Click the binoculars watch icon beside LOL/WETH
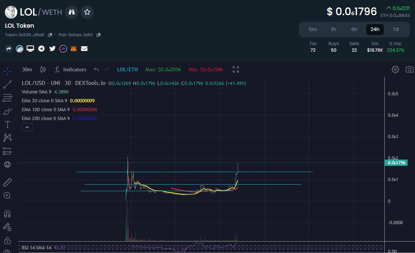Viewport: 415px width, 253px height. [x=71, y=12]
